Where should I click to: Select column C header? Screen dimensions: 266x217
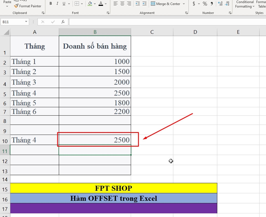coord(152,32)
